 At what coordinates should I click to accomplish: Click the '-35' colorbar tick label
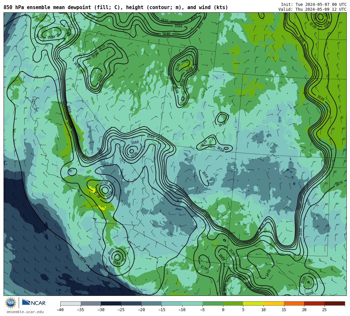click(x=80, y=310)
